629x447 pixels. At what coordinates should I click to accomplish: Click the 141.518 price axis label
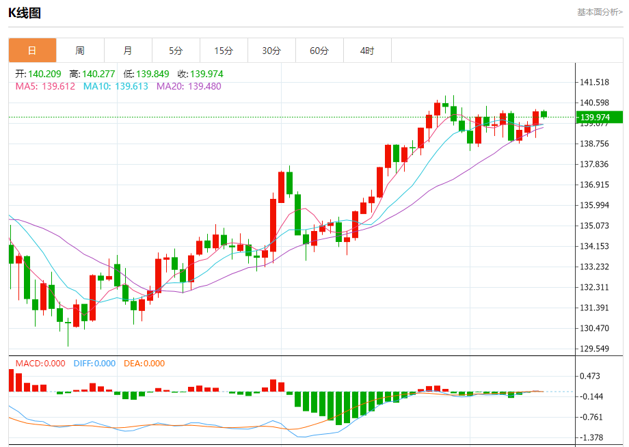click(595, 82)
